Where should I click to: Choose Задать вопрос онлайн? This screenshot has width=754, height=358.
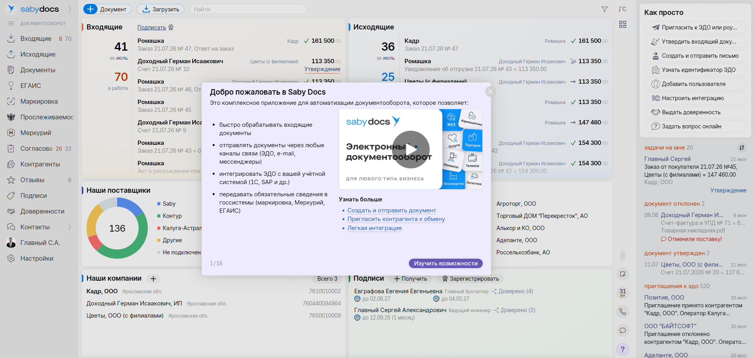(x=695, y=126)
